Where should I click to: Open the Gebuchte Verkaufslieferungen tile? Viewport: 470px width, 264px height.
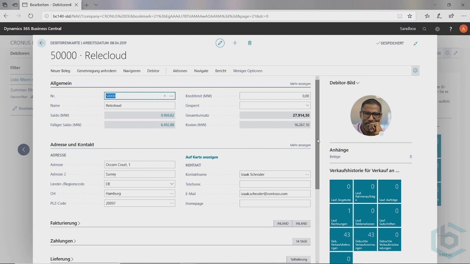pos(341,239)
